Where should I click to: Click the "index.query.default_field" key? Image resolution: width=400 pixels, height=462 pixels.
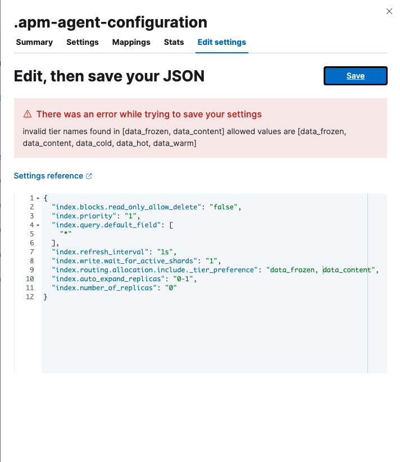[106, 225]
